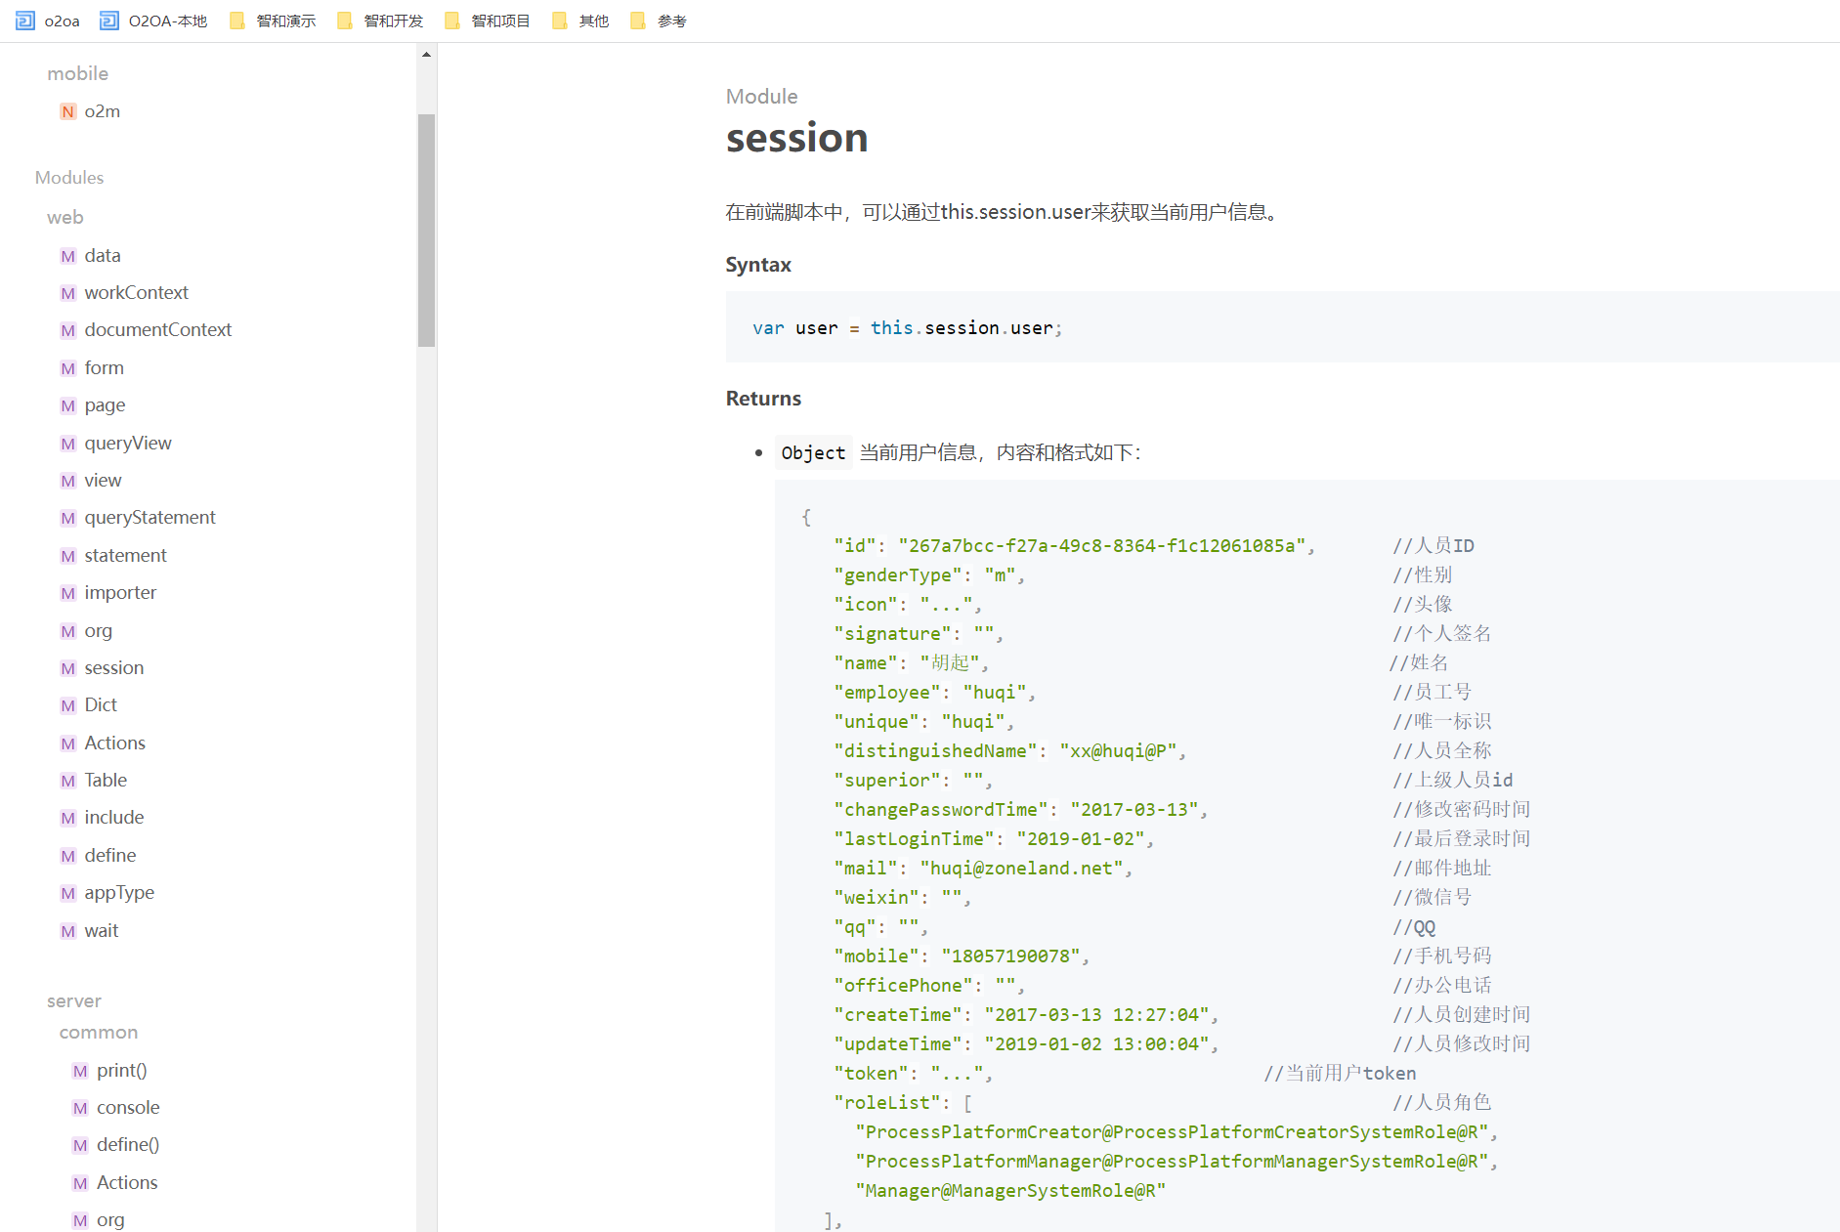Image resolution: width=1840 pixels, height=1232 pixels.
Task: Navigate to server console page
Action: (128, 1108)
